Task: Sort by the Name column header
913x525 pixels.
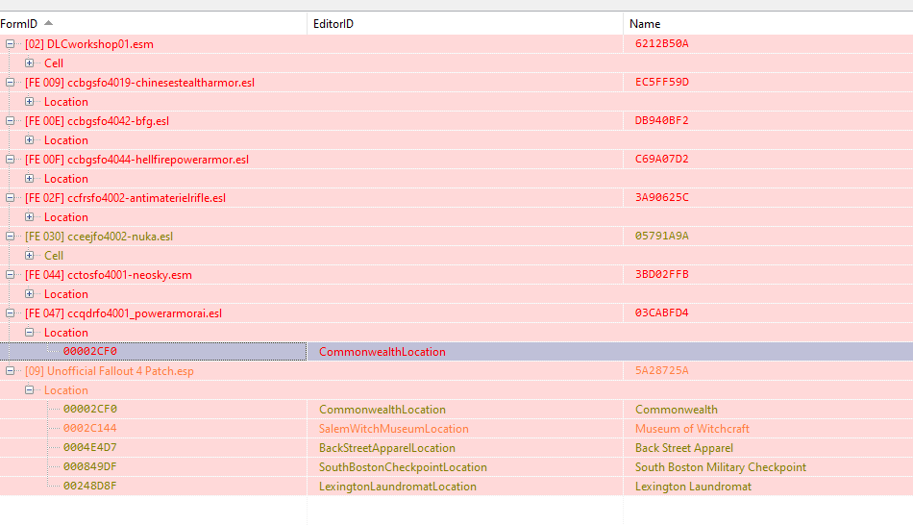Action: click(768, 24)
